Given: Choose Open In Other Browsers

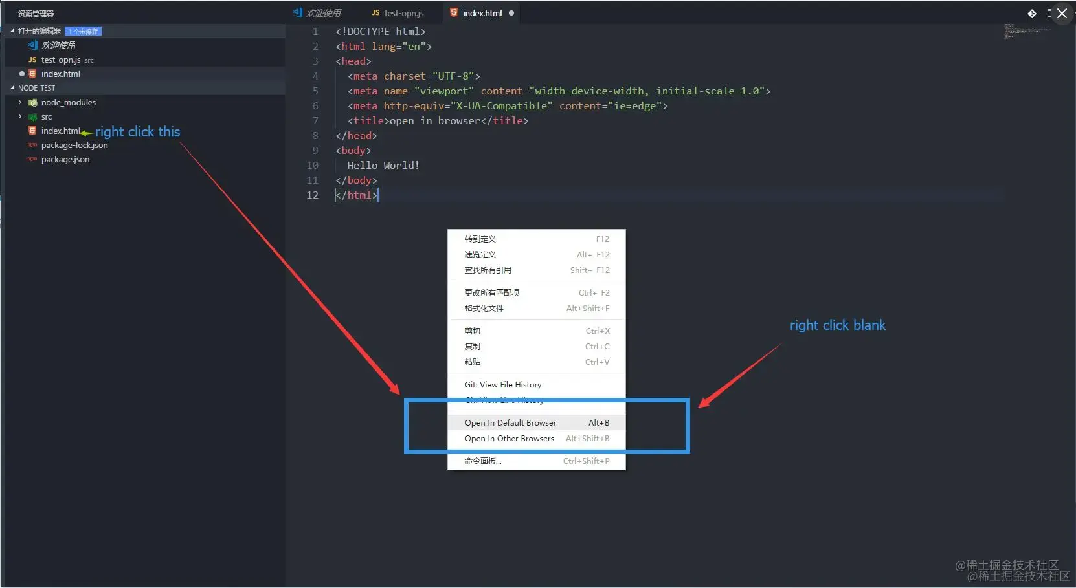Looking at the screenshot, I should 537,438.
